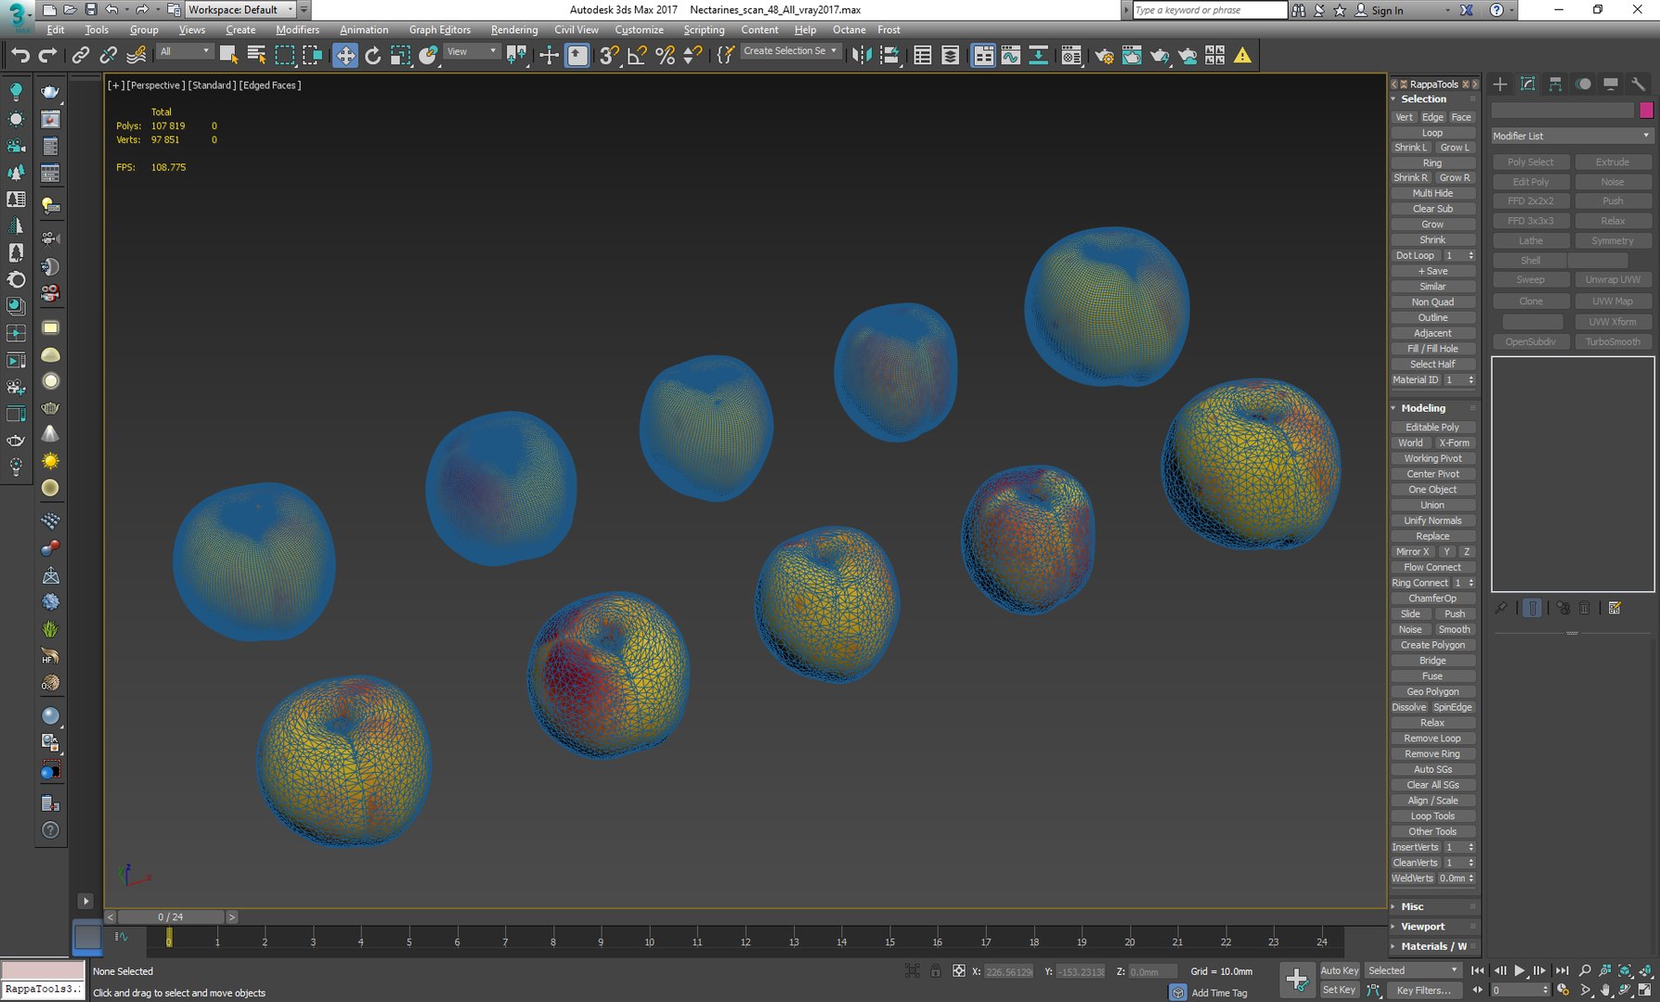1660x1002 pixels.
Task: Open the Render Setup teapot icon
Action: [x=1104, y=56]
